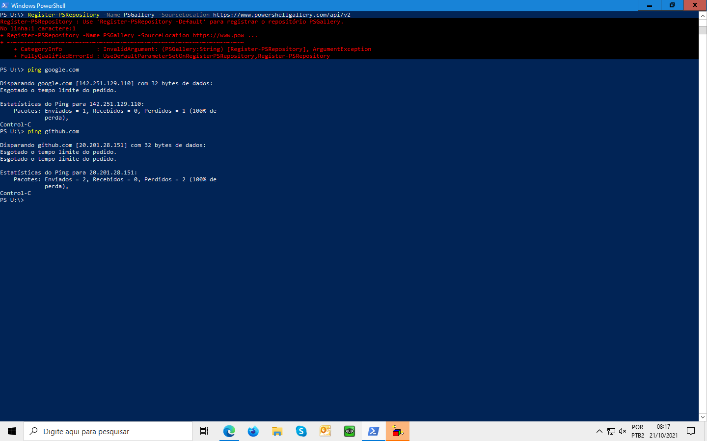
Task: Expand the hidden tray icons chevron
Action: pos(599,431)
